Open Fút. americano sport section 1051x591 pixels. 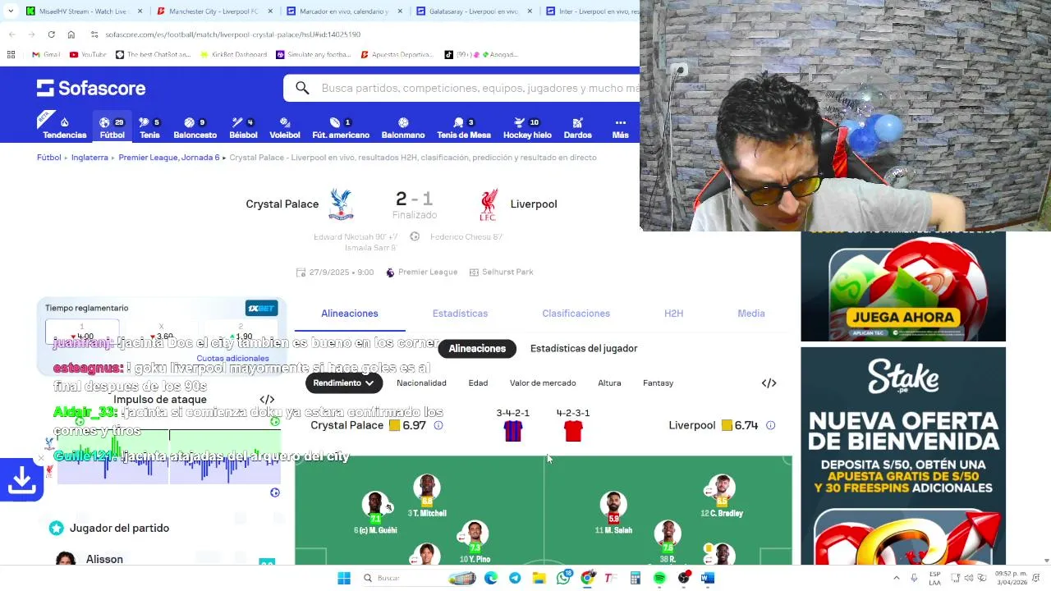[341, 127]
